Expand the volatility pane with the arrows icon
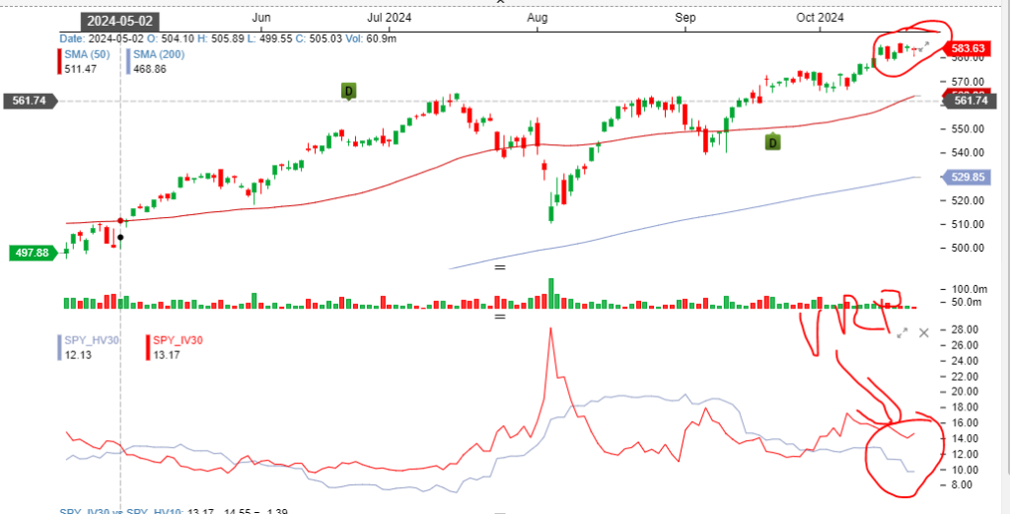This screenshot has height=514, width=1010. point(902,333)
